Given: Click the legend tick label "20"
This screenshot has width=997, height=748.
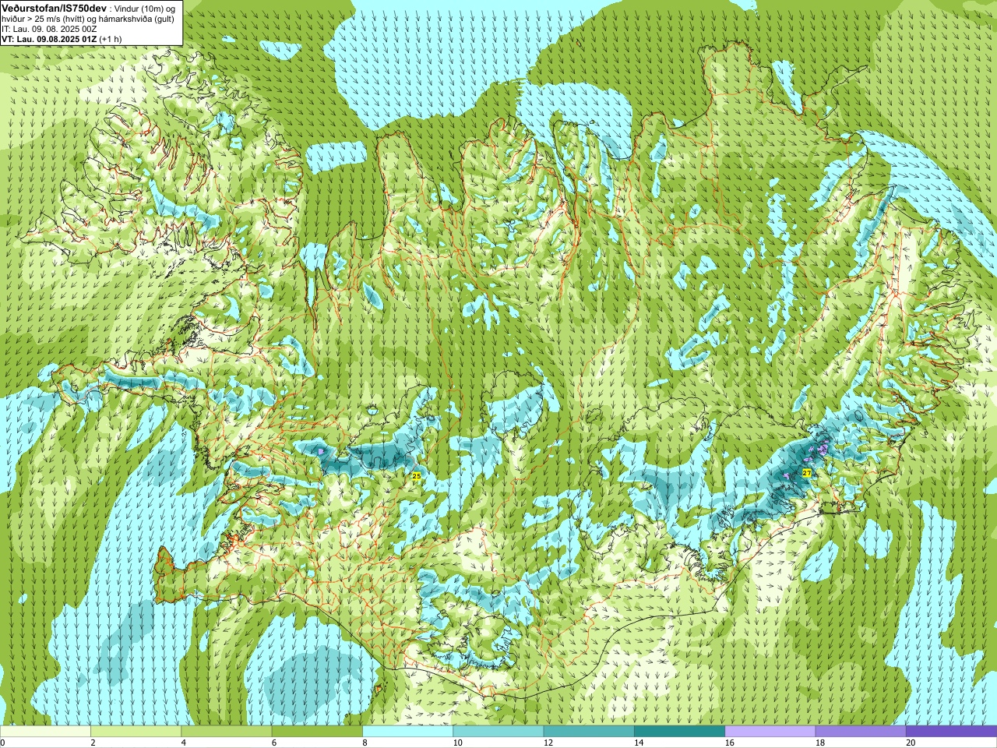Looking at the screenshot, I should click(x=910, y=743).
